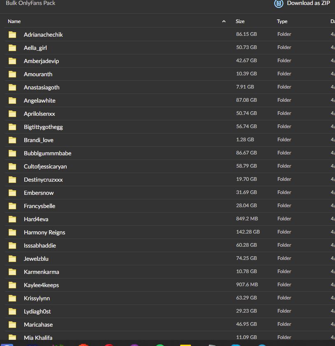Click the Download as ZIP icon
335x346 pixels.
point(279,3)
